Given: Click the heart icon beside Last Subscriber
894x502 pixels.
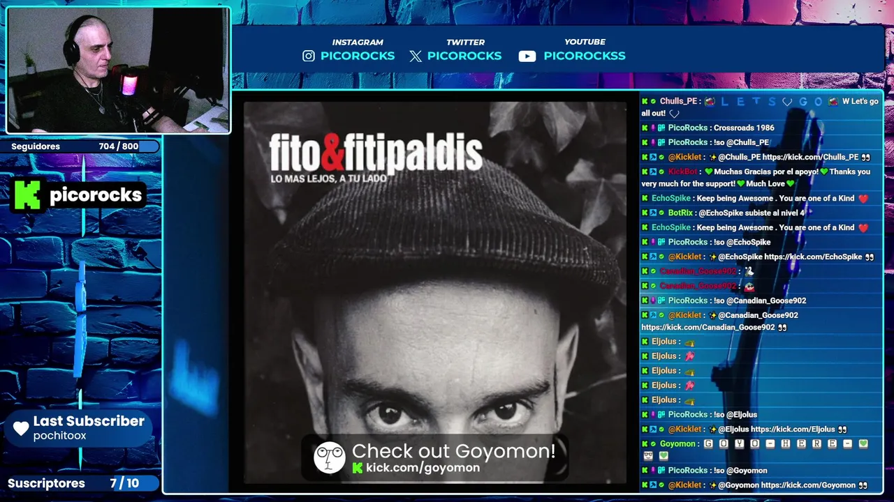Looking at the screenshot, I should tap(21, 428).
